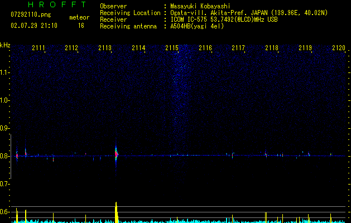351x223 pixels.
Task: Click the Ogata-vill. Akita-Pref. JAPAN location value
Action: pyautogui.click(x=249, y=13)
